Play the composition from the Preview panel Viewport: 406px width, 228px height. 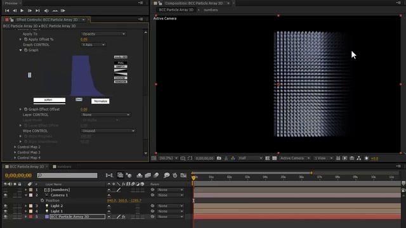[22, 11]
